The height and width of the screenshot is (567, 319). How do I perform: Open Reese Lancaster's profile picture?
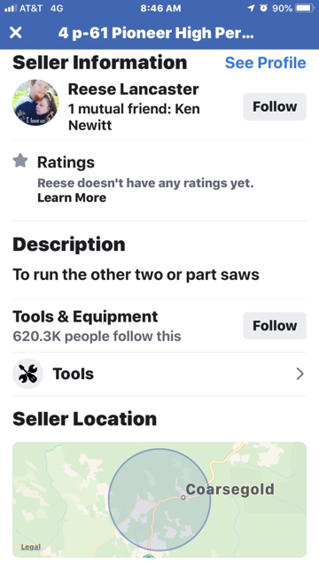pos(35,103)
